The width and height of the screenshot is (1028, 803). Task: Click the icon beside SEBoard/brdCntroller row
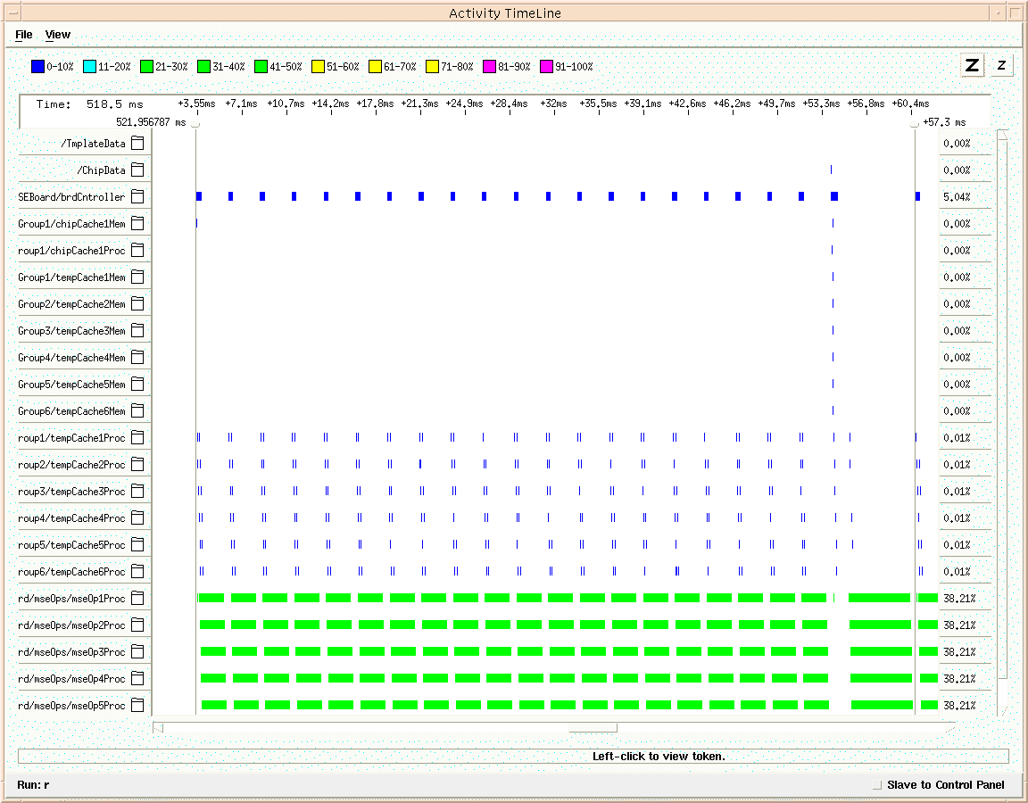tap(137, 197)
